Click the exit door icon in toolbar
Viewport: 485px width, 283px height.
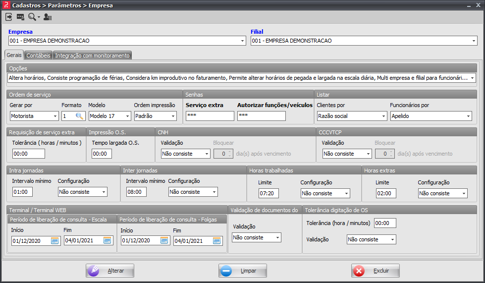[x=8, y=17]
